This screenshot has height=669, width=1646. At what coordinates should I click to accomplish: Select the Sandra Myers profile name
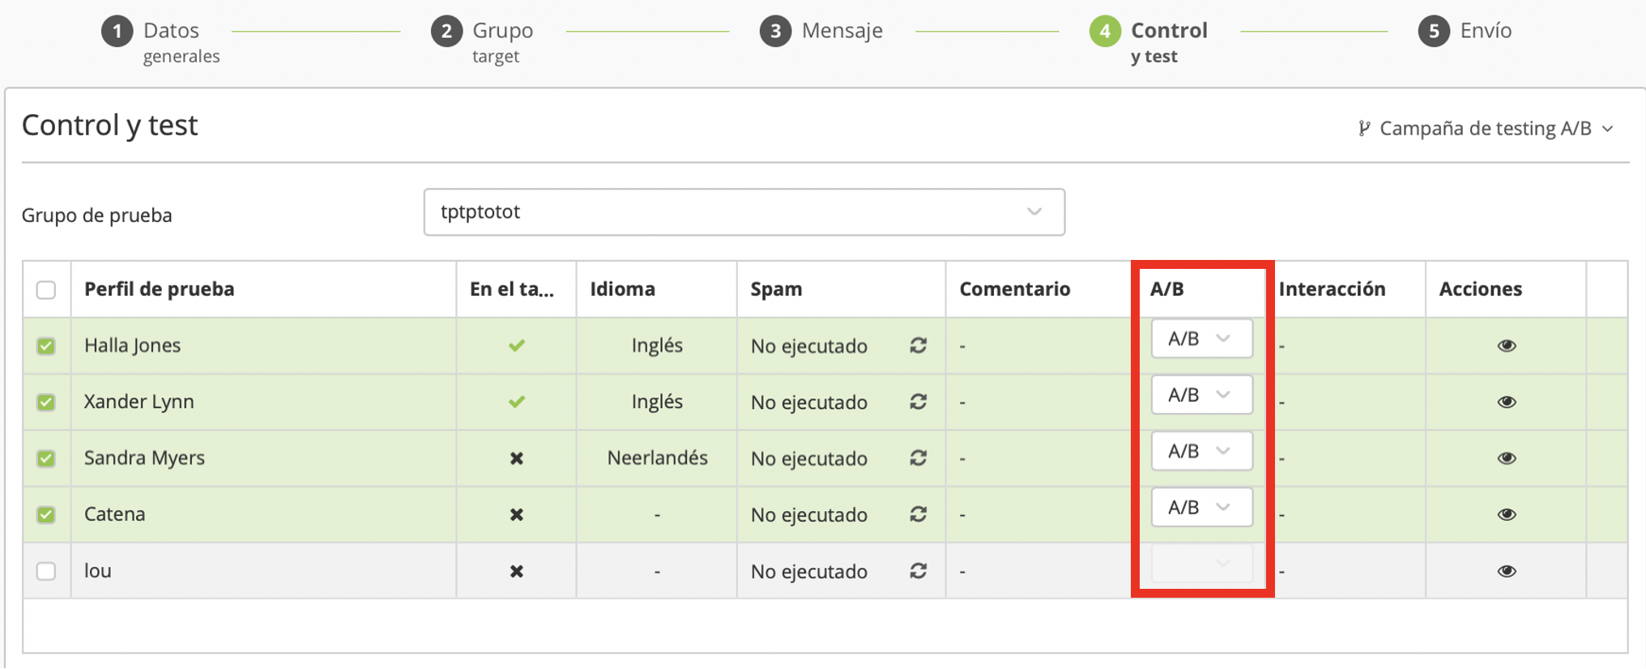point(144,458)
